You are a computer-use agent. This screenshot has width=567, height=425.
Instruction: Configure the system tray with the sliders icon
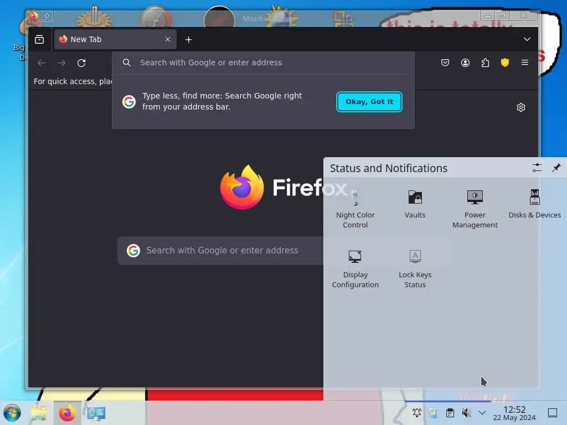coord(537,168)
